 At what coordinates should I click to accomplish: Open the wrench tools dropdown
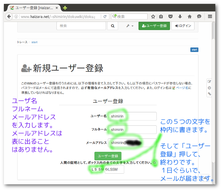pyautogui.click(x=130, y=26)
